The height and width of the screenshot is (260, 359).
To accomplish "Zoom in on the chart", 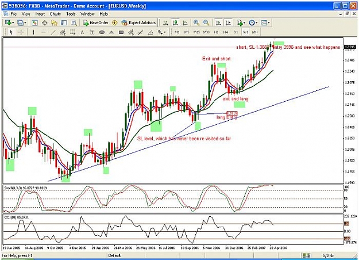I will point(196,22).
